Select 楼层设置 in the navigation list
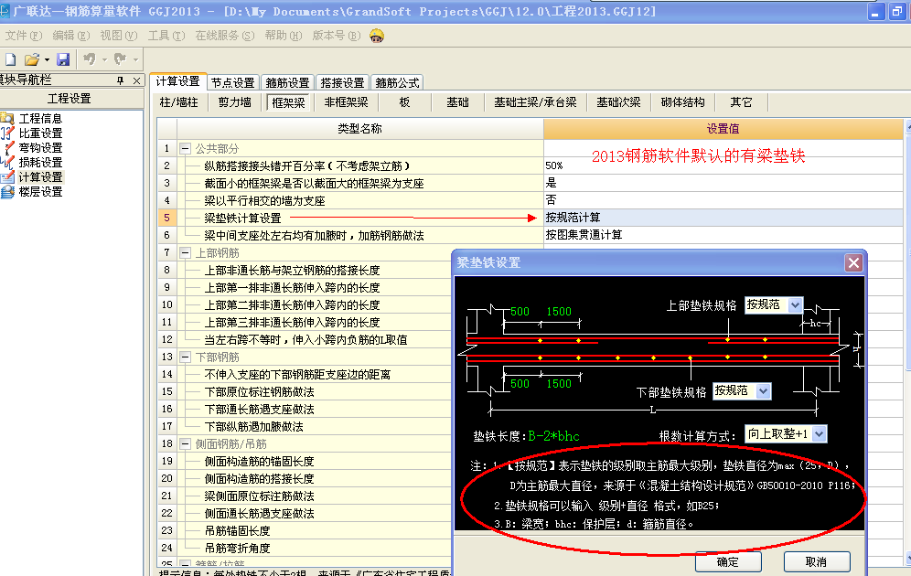The width and height of the screenshot is (911, 576). [x=40, y=192]
